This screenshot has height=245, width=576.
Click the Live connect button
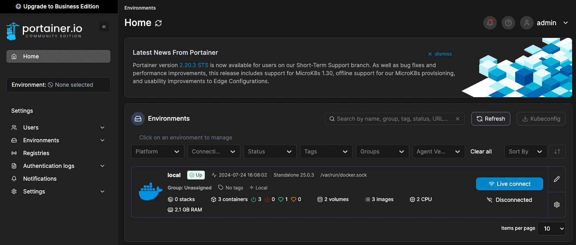509,184
